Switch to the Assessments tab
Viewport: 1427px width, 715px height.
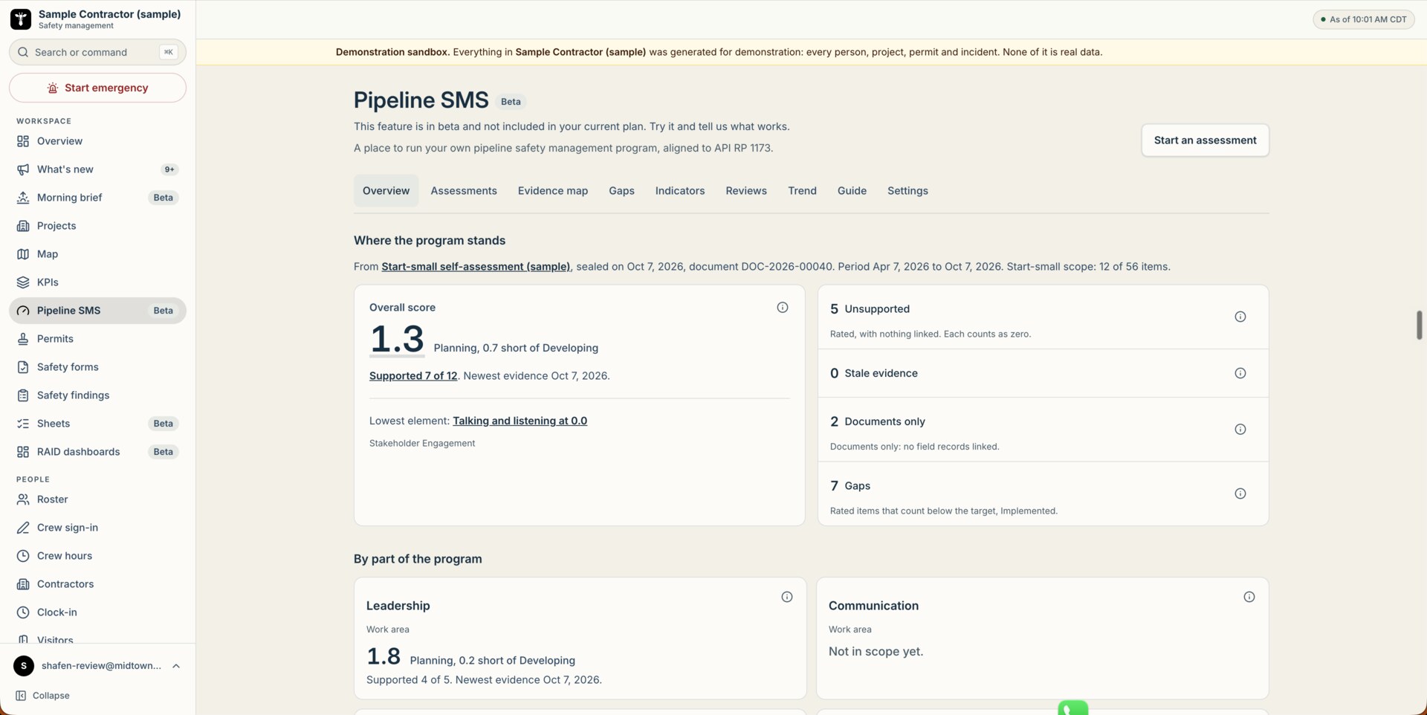coord(464,191)
